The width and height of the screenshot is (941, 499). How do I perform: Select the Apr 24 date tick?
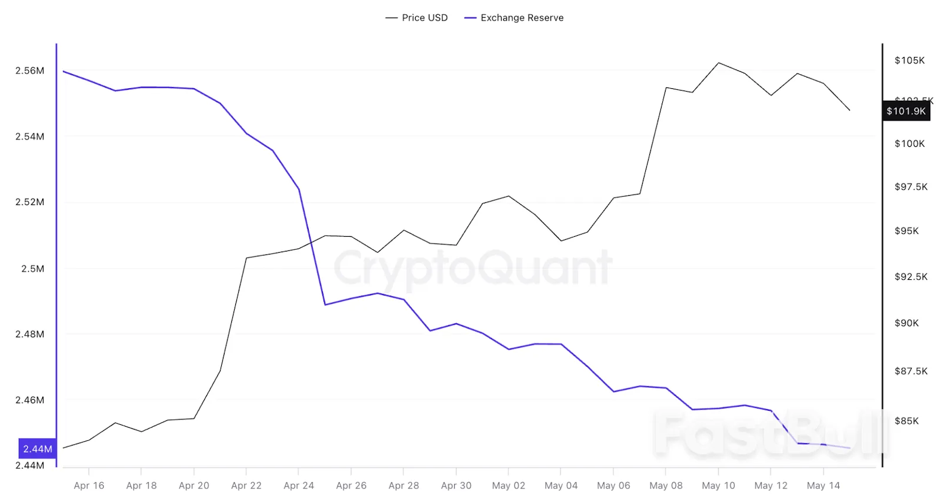coord(299,485)
